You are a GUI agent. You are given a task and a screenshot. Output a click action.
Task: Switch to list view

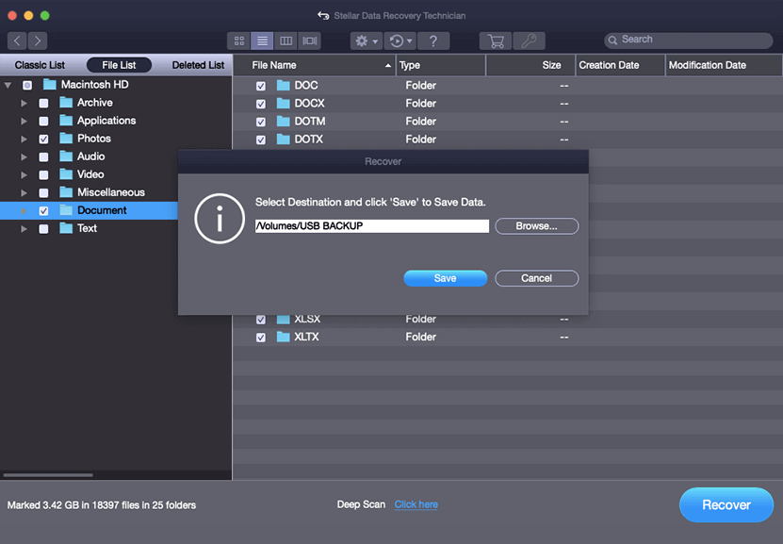tap(262, 41)
